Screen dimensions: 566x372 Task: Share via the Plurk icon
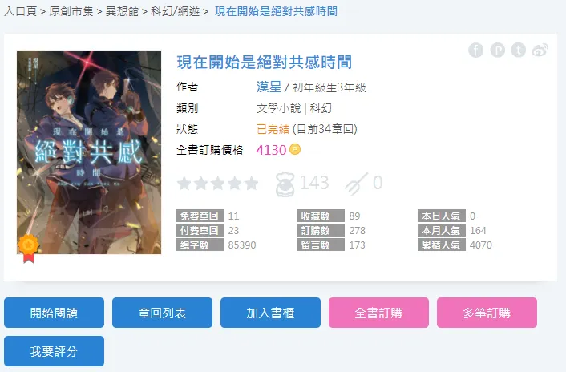click(497, 51)
